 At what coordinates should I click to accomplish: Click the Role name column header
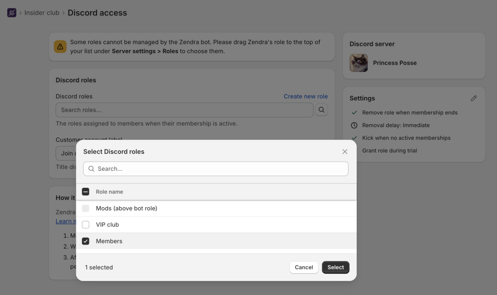(109, 192)
